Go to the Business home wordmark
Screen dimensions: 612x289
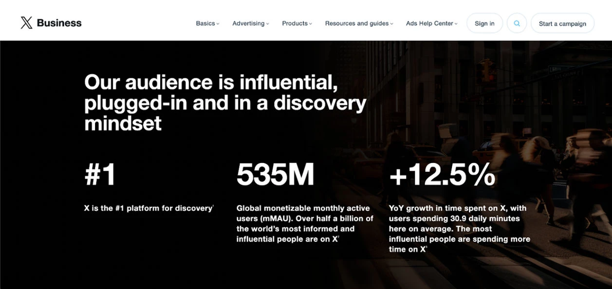tap(59, 23)
